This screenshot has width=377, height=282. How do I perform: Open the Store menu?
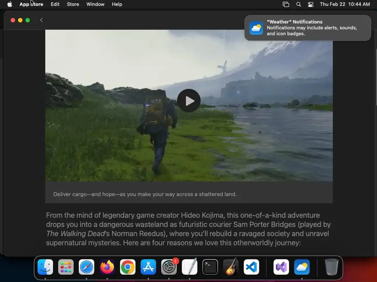(x=73, y=4)
